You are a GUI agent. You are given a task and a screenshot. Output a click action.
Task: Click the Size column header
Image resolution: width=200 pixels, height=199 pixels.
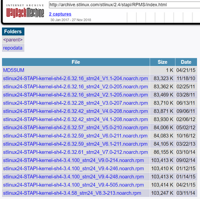[x=162, y=62]
